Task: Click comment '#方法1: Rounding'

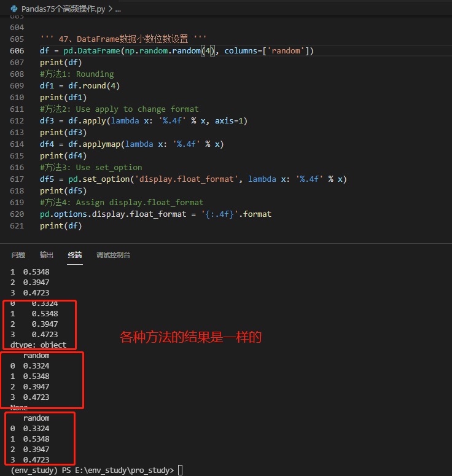Action: [77, 74]
